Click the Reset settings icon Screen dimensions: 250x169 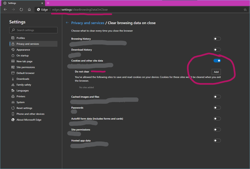click(13, 108)
